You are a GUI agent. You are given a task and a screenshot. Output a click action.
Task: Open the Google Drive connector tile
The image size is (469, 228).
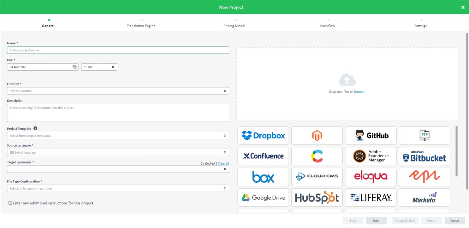[x=263, y=198]
